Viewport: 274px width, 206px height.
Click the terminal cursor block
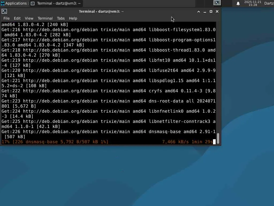214,142
